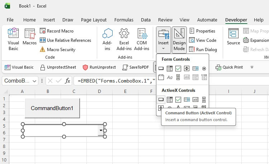Click Visual Basic in Quick Access Toolbar

tap(19, 67)
